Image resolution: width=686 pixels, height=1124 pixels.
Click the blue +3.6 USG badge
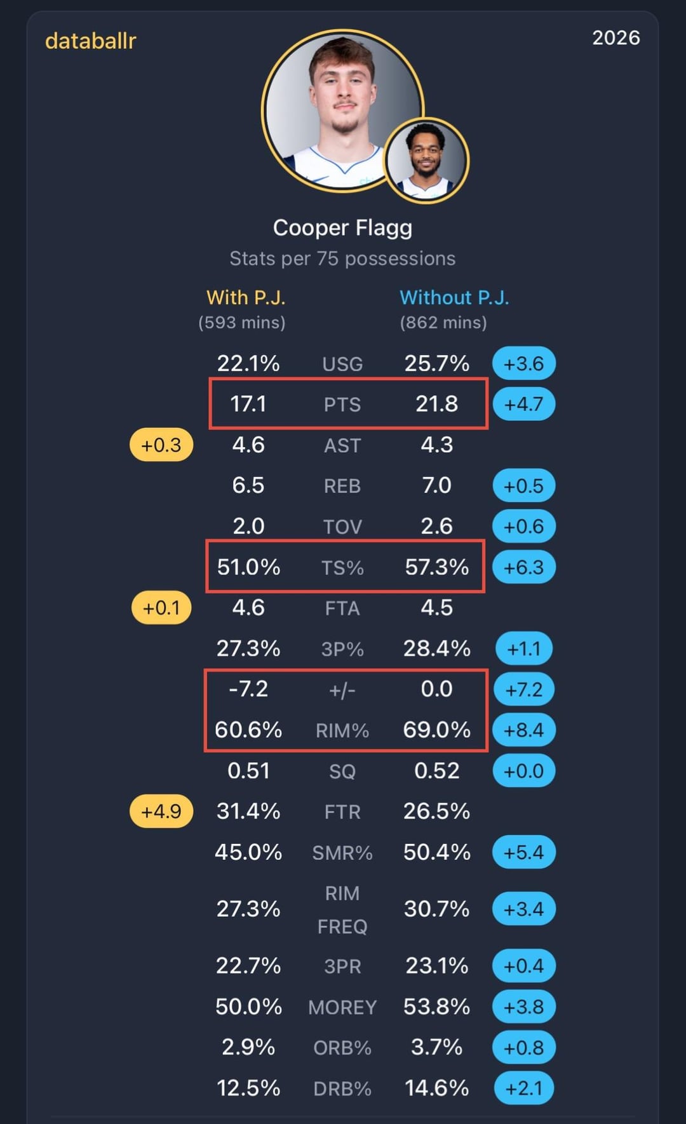pyautogui.click(x=523, y=364)
